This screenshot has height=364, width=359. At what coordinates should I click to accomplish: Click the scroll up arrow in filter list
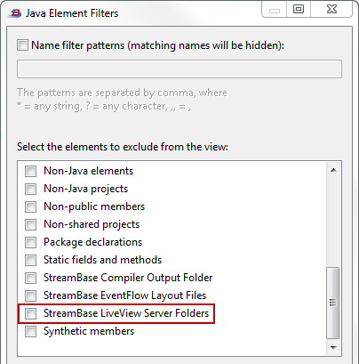(x=333, y=170)
